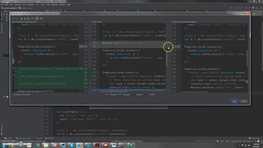
Task: Accept right change arrows beside Template.body.helpers
Action: click(178, 46)
